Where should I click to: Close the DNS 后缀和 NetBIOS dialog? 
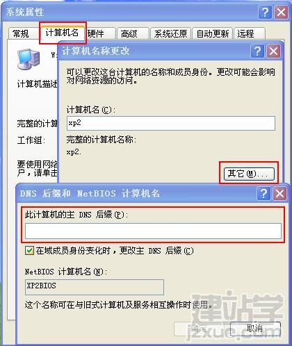pyautogui.click(x=280, y=193)
